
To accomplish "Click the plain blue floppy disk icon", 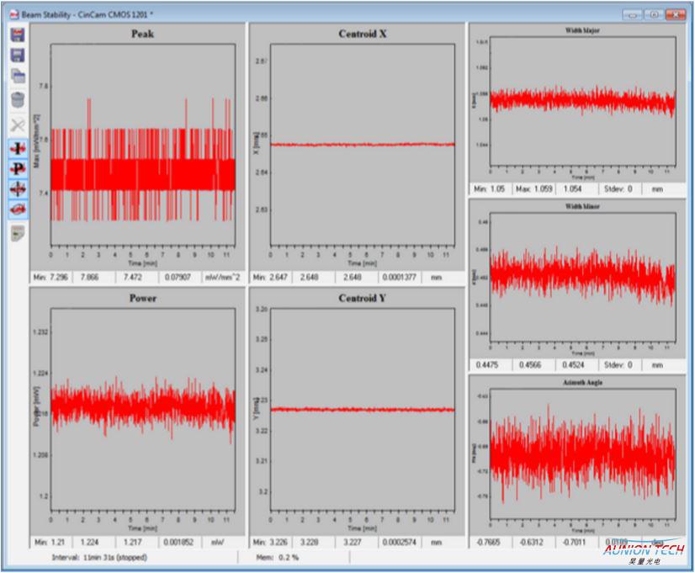I will coord(18,56).
